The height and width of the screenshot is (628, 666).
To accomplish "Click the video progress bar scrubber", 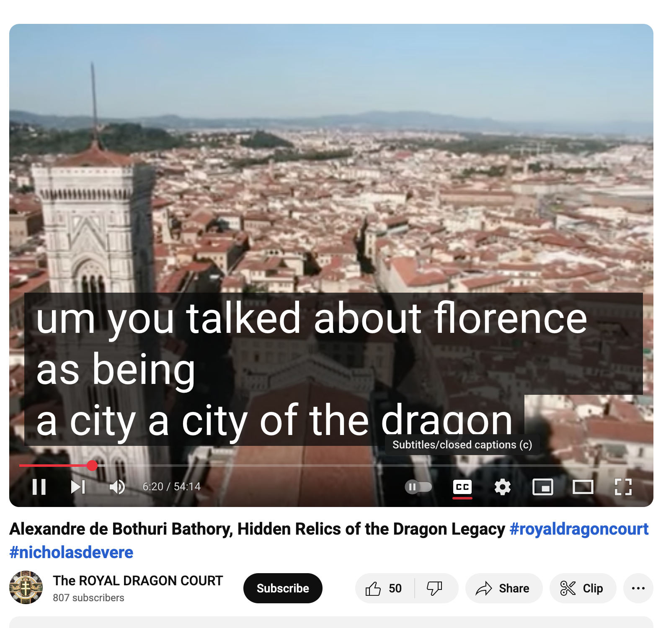I will 92,465.
